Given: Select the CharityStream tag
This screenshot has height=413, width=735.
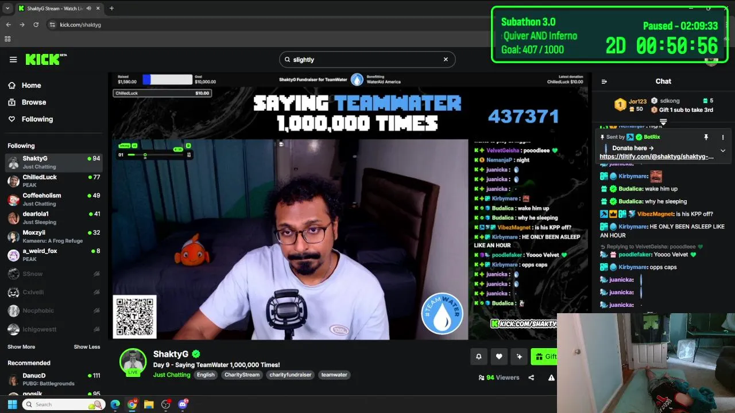Looking at the screenshot, I should click(242, 375).
